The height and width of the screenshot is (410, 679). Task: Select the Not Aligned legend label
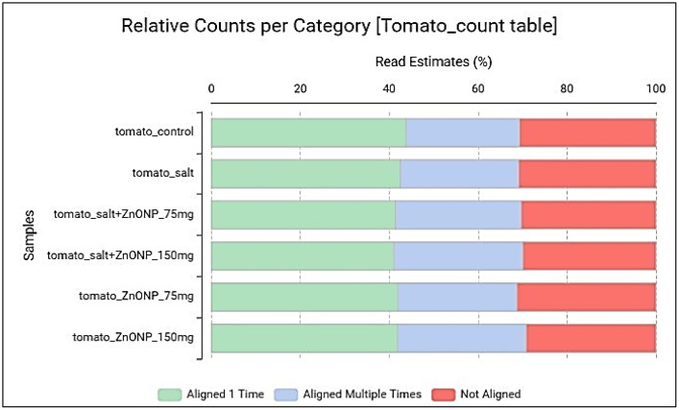(490, 394)
